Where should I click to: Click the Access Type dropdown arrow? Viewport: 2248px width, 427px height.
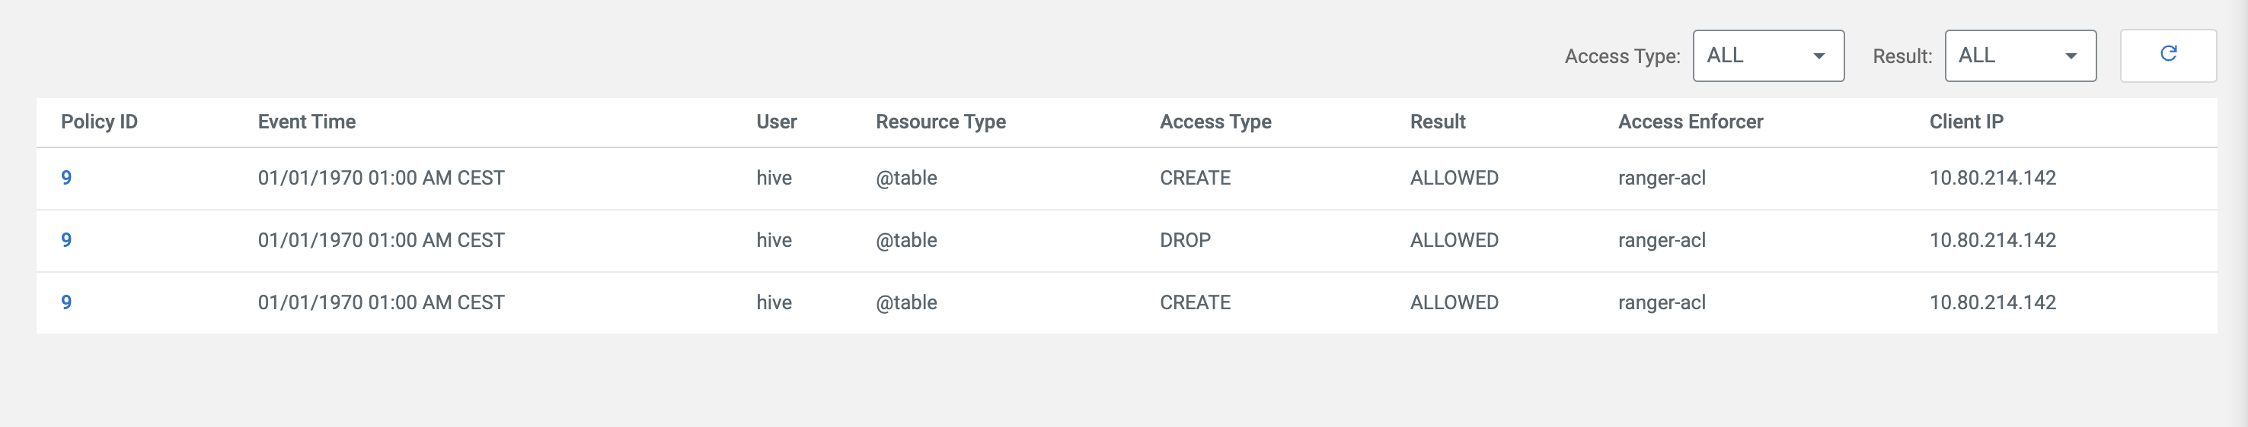coord(1819,57)
